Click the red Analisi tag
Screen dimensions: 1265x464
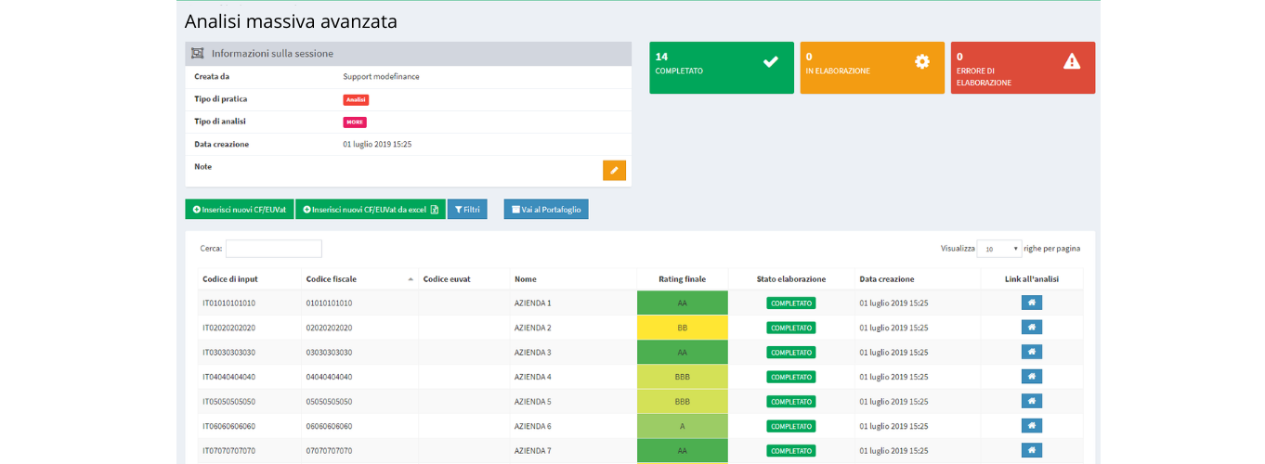(356, 99)
